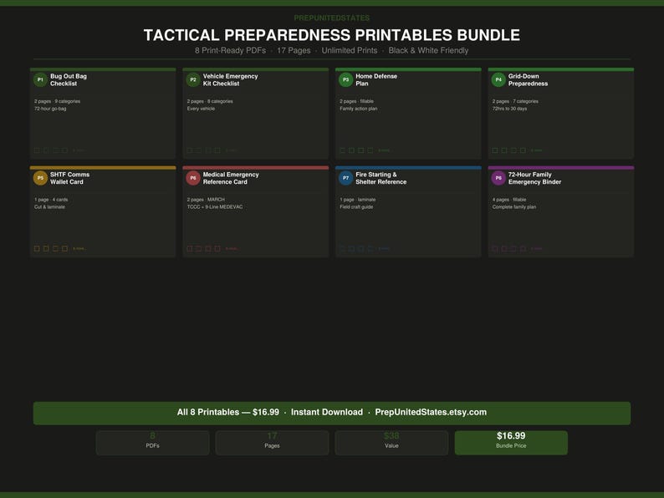Click the green P1 badge
Image resolution: width=664 pixels, height=498 pixels.
point(40,79)
